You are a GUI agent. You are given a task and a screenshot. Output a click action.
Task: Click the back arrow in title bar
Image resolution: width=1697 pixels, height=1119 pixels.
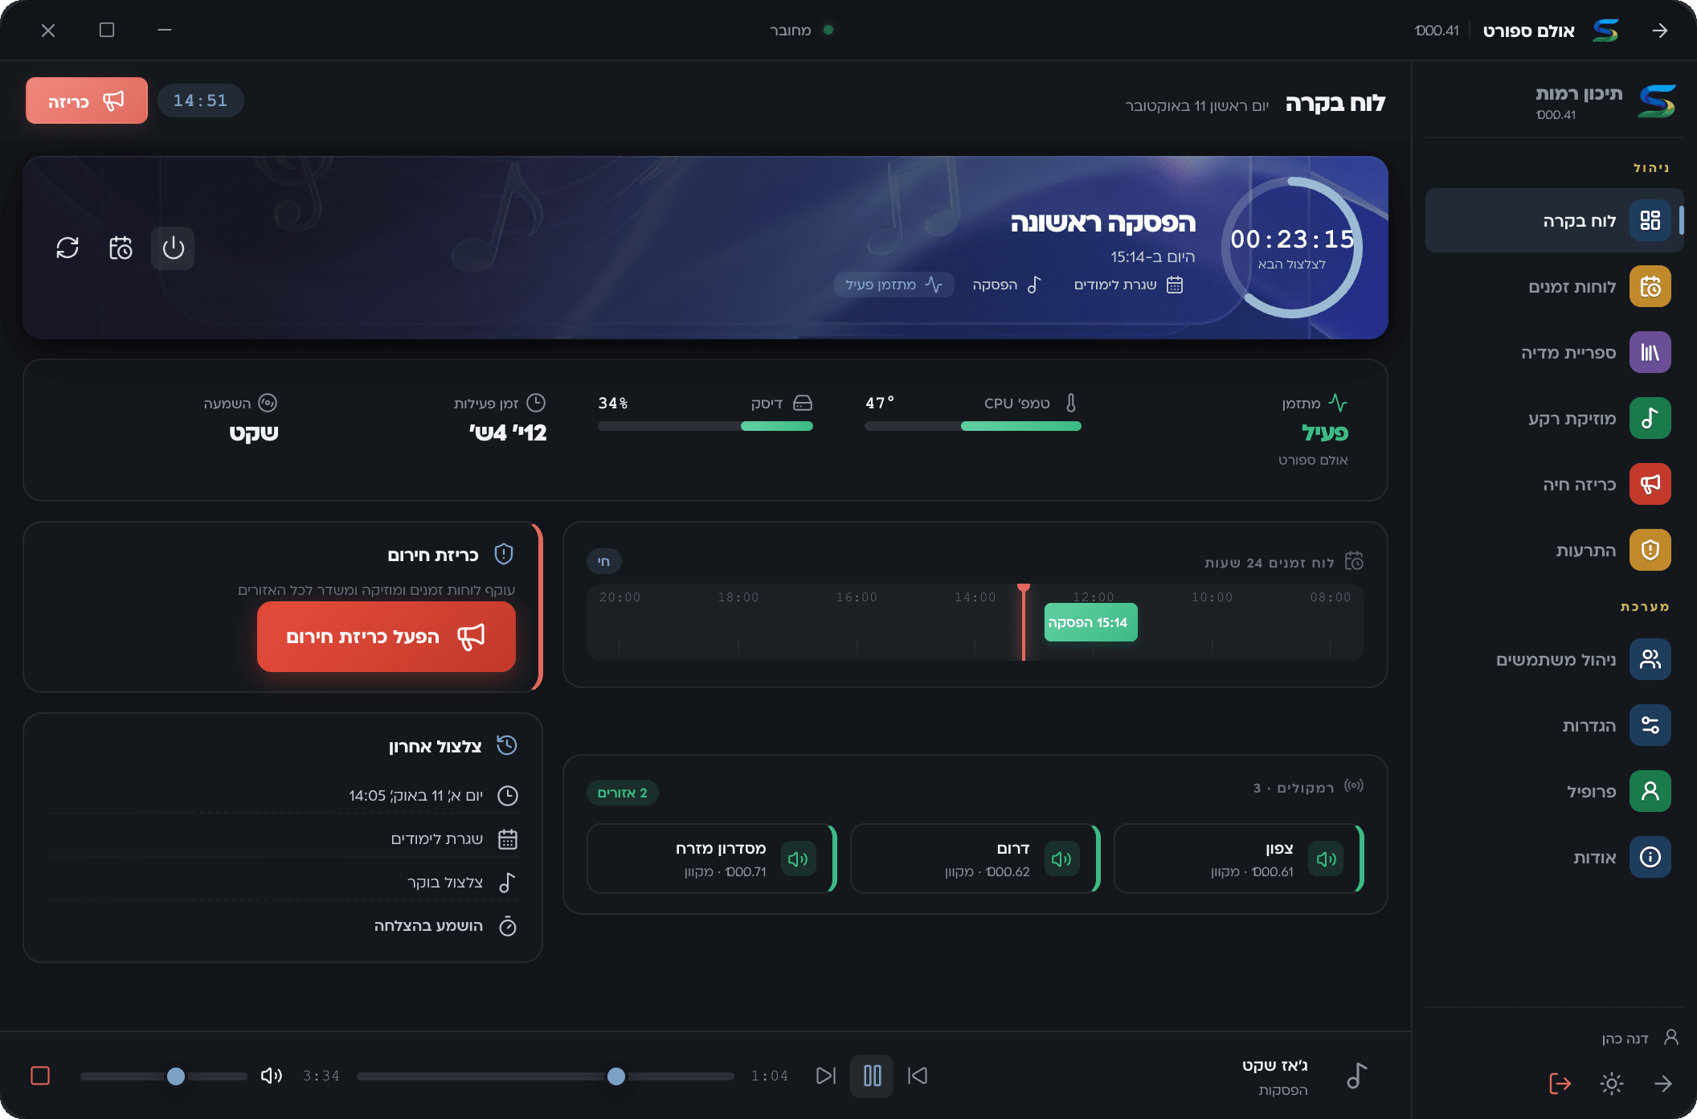tap(1660, 31)
